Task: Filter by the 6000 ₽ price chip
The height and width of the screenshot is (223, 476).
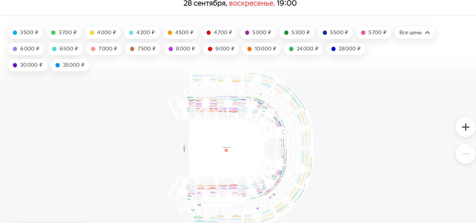Action: (x=26, y=49)
